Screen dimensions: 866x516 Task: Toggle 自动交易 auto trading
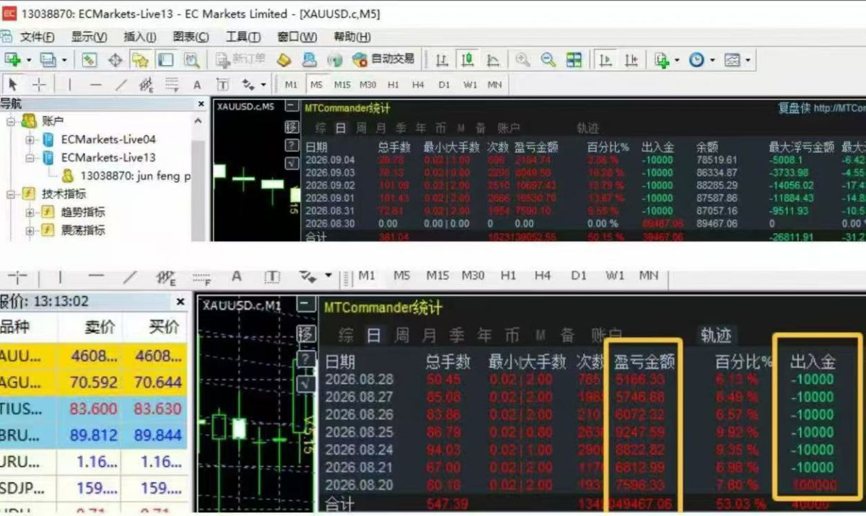(383, 59)
